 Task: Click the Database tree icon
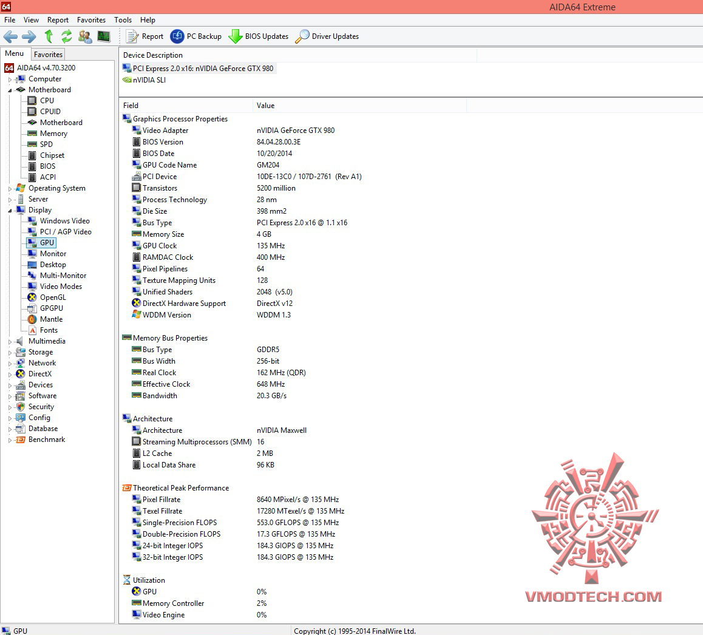point(21,429)
